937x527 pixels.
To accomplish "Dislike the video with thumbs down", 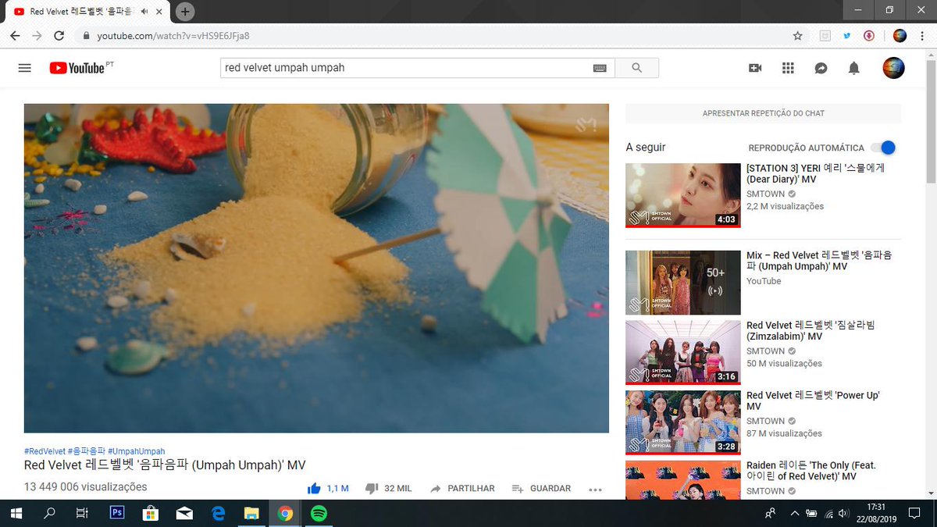I will (372, 488).
